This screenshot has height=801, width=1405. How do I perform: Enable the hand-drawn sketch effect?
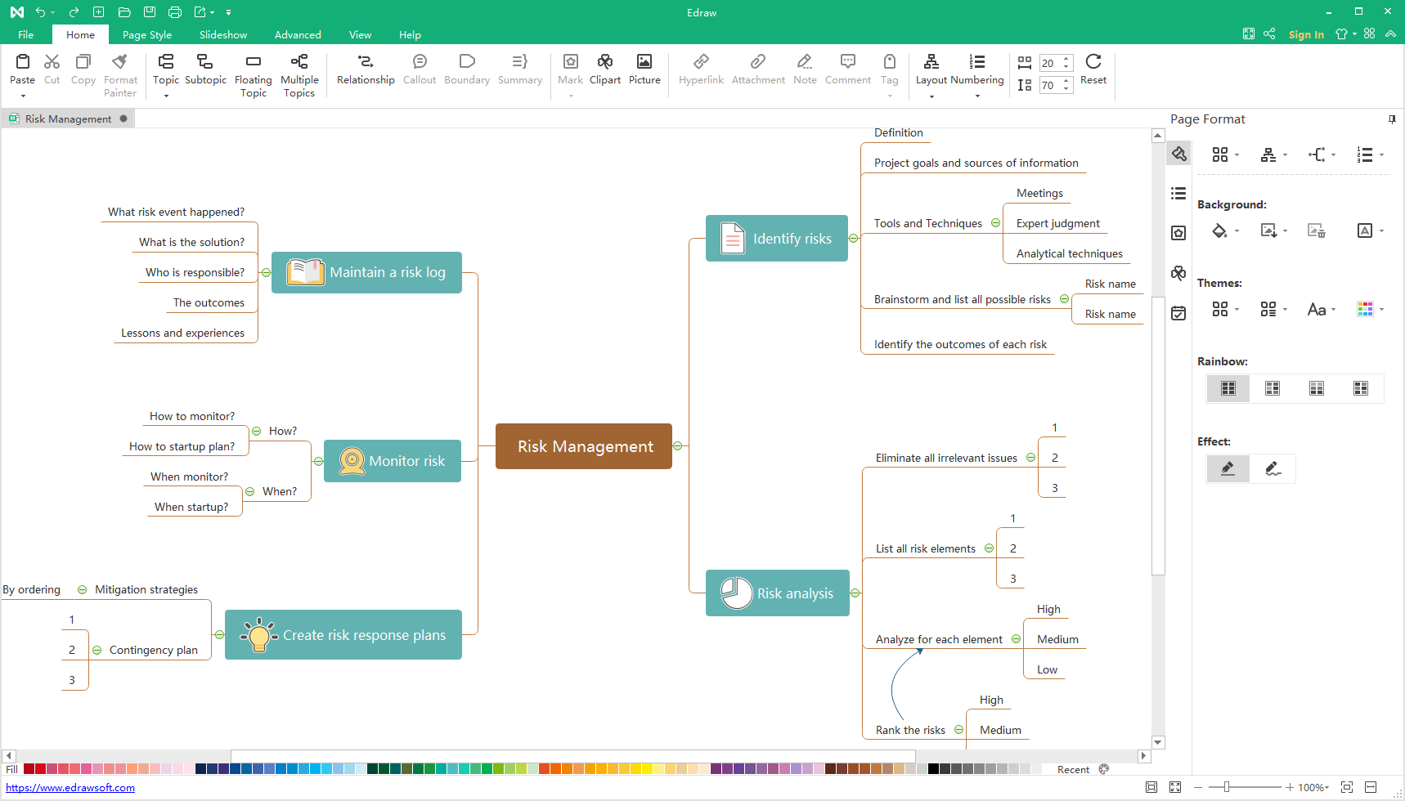[x=1273, y=468]
